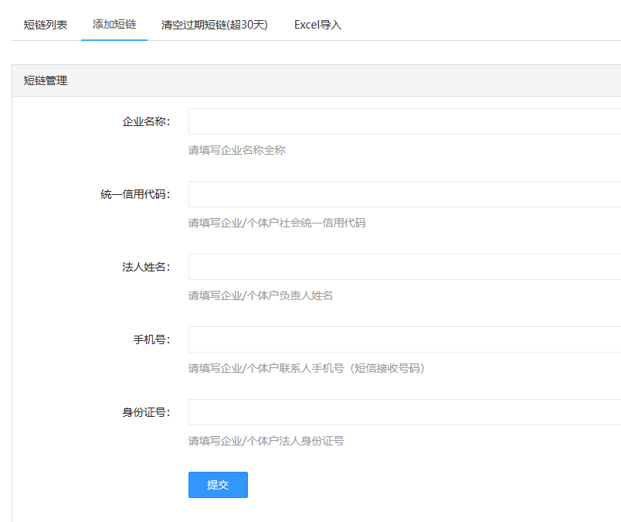Click the 企业名称 label

146,121
